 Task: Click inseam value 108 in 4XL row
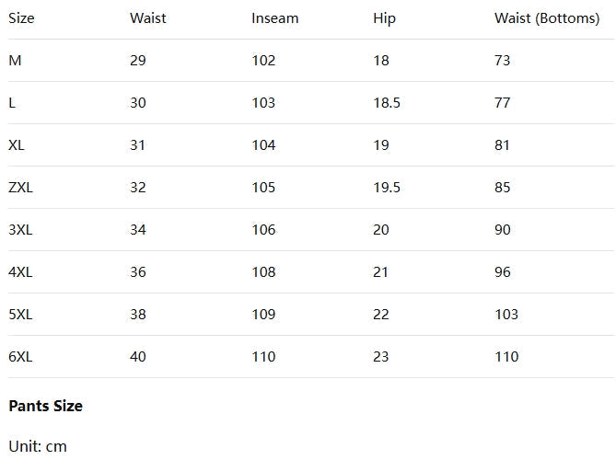click(263, 272)
